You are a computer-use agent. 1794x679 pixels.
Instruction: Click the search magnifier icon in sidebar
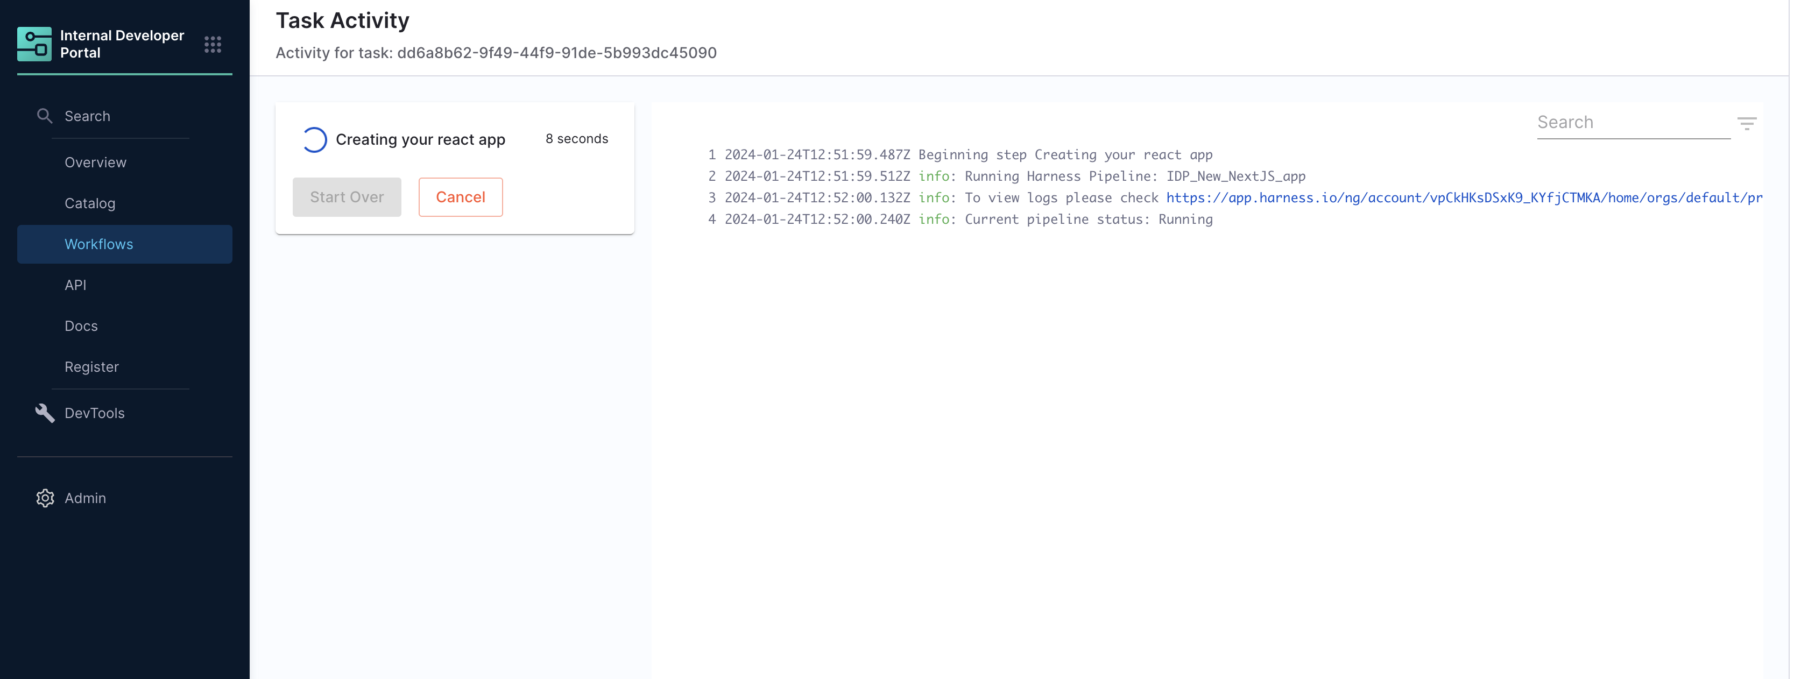coord(45,116)
